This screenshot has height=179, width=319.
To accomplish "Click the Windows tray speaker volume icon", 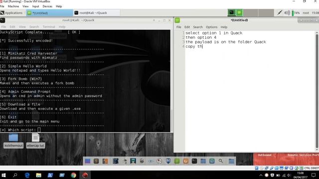I will click(289, 176).
